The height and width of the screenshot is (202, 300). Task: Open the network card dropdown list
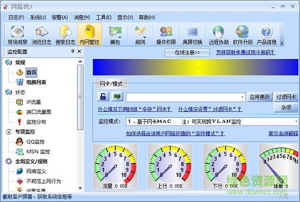[242, 97]
